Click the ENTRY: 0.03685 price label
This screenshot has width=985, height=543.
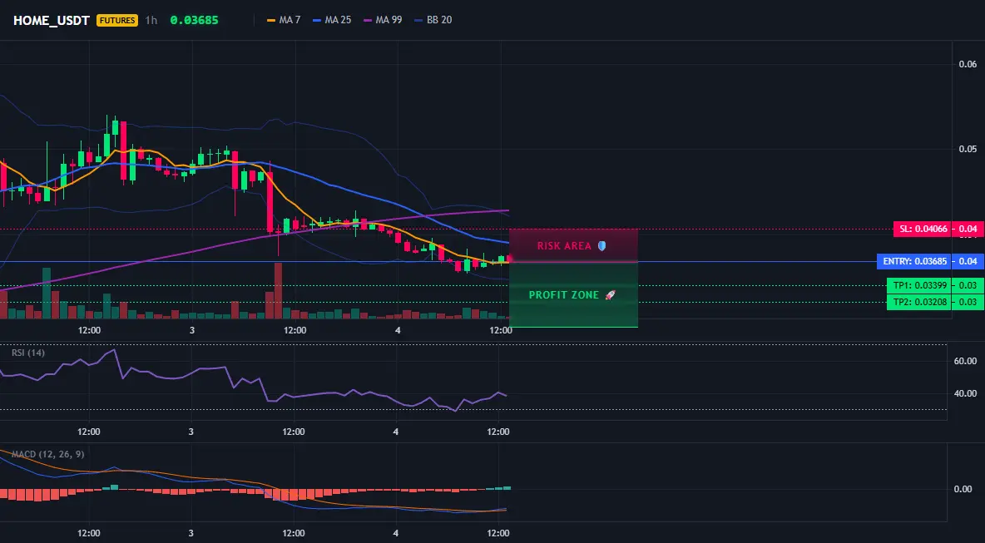(914, 261)
